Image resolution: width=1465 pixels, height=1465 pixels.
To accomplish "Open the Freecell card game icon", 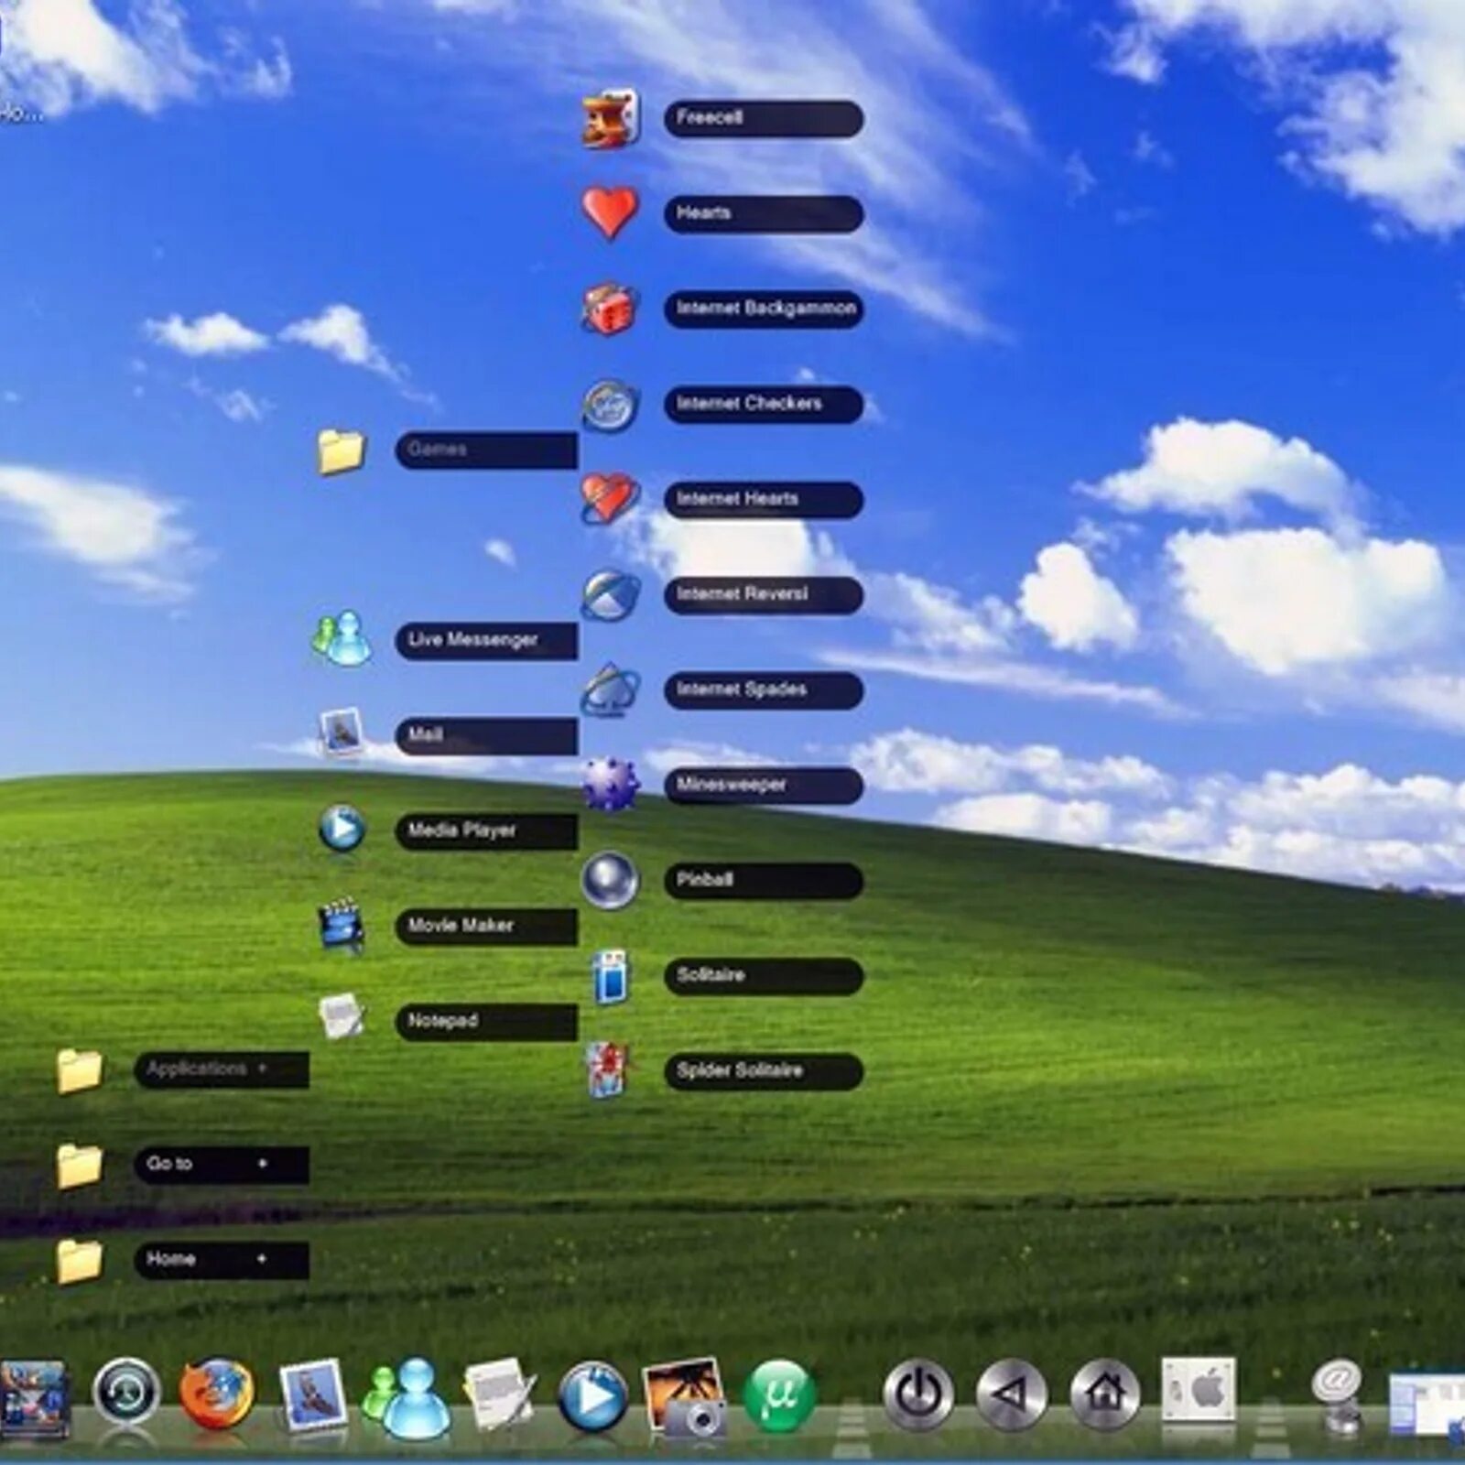I will click(611, 118).
